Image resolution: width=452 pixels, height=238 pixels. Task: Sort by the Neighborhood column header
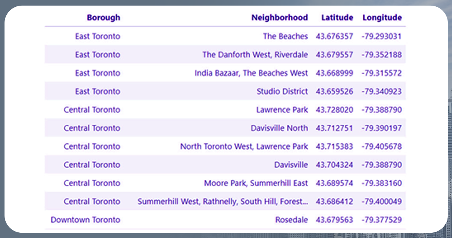click(x=279, y=18)
